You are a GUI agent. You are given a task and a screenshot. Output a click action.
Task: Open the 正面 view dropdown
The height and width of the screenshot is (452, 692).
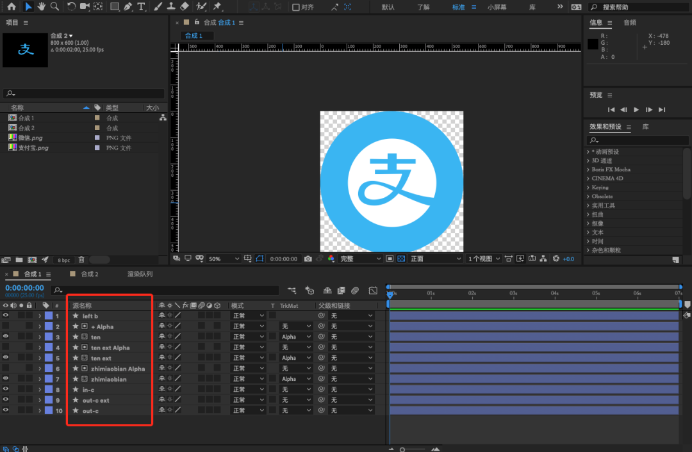click(x=435, y=259)
